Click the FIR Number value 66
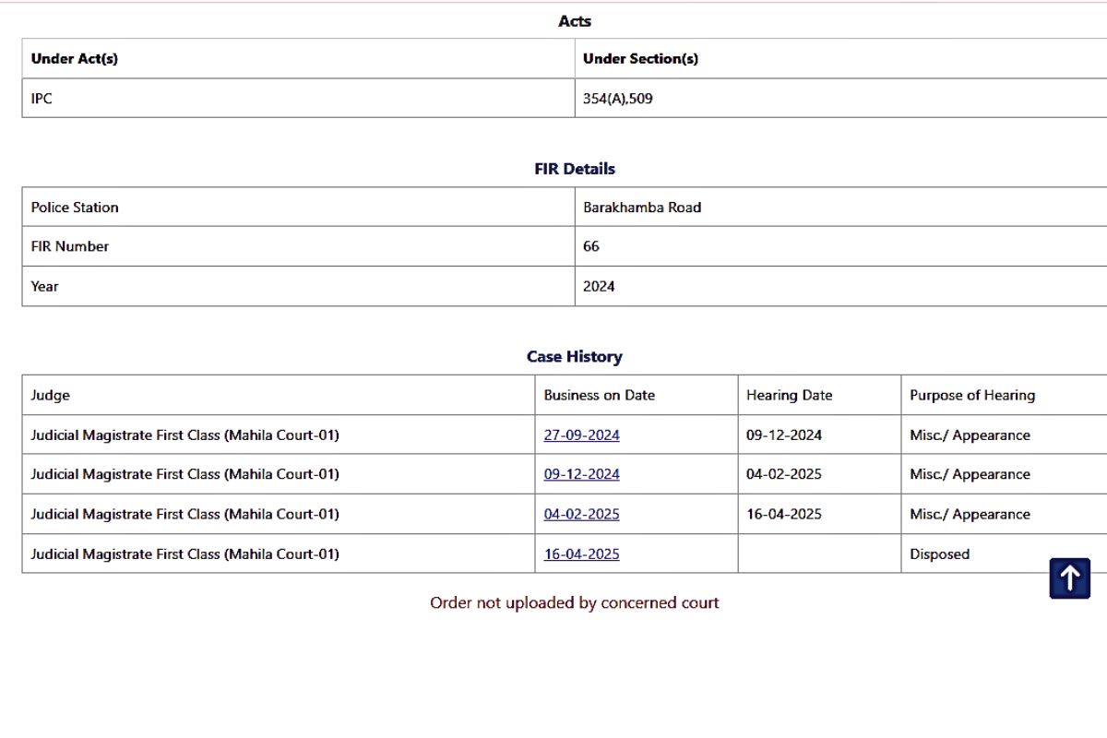The image size is (1107, 738). [x=591, y=246]
